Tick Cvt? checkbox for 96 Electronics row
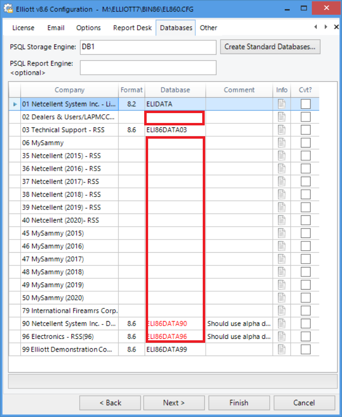This screenshot has width=342, height=417. [x=306, y=336]
